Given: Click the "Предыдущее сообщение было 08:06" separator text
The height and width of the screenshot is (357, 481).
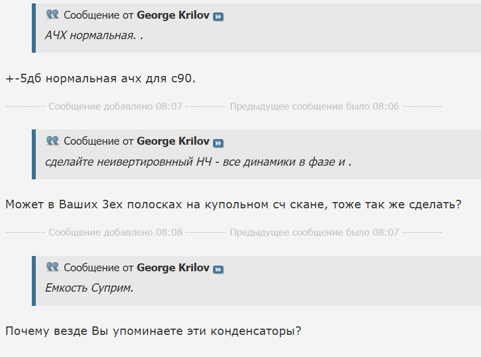Looking at the screenshot, I should point(315,106).
